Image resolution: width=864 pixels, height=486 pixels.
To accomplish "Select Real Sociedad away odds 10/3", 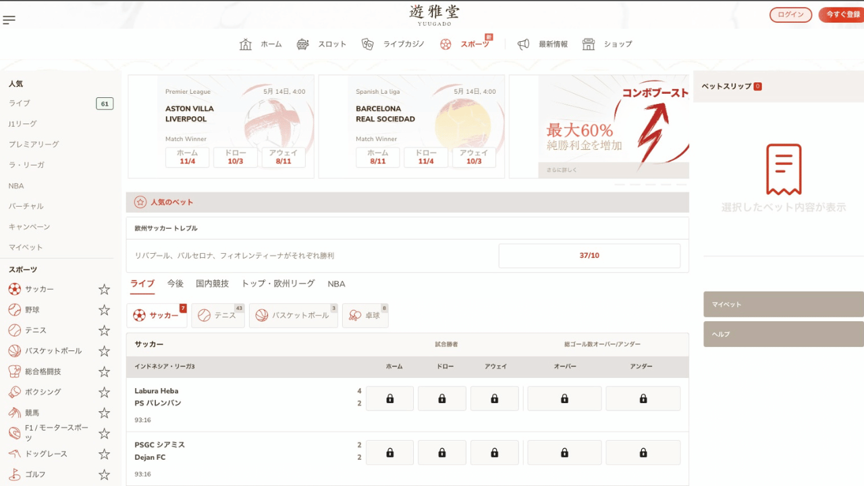I will click(x=474, y=157).
